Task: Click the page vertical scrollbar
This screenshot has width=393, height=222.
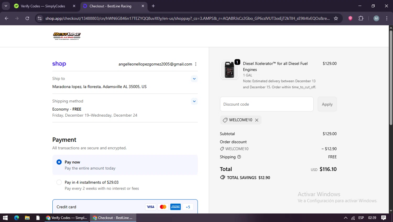Action: (391, 78)
